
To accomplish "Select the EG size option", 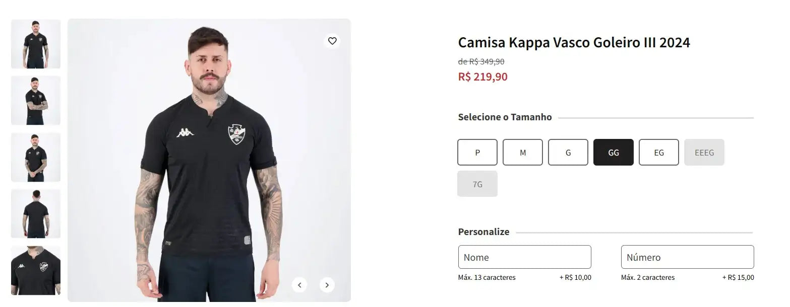I will pyautogui.click(x=658, y=152).
